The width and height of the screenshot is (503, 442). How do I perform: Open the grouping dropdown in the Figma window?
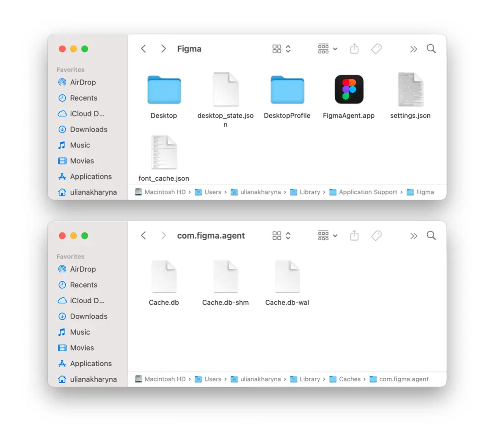[327, 49]
